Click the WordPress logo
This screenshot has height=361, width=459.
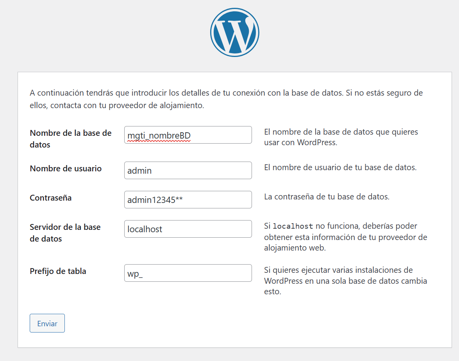234,32
